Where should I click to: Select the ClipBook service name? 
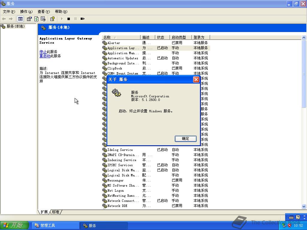pos(115,68)
